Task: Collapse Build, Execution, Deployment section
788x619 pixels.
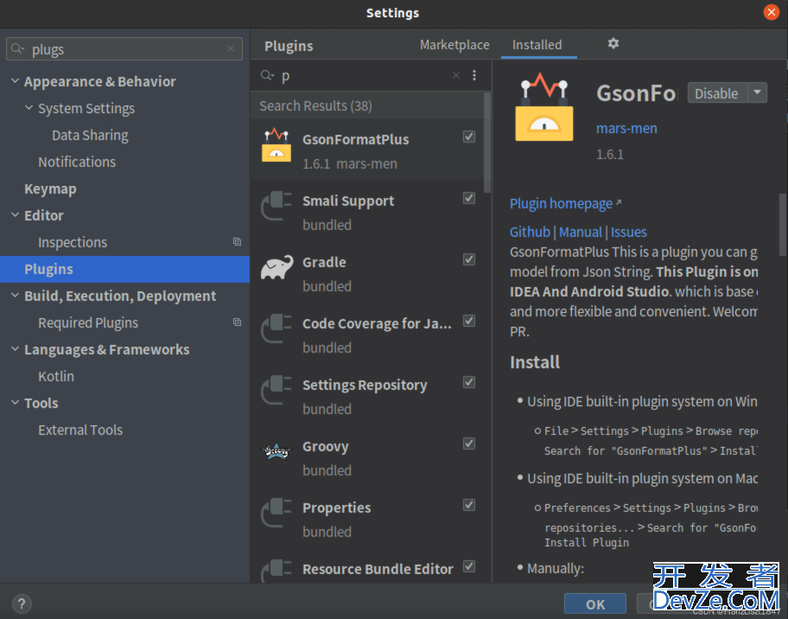Action: tap(15, 295)
